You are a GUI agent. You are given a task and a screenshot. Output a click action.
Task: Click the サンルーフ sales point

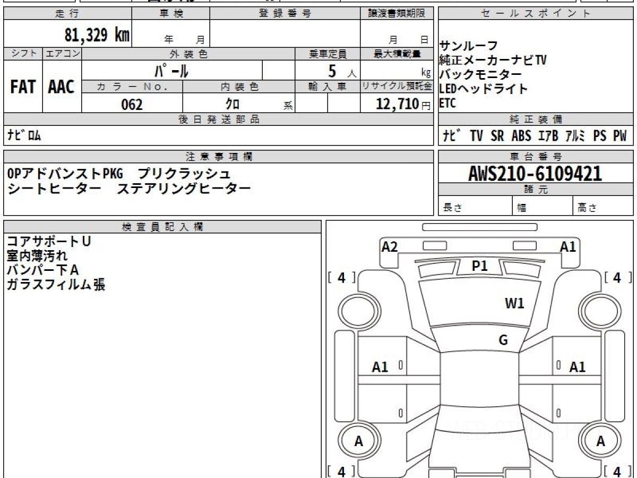pyautogui.click(x=469, y=46)
